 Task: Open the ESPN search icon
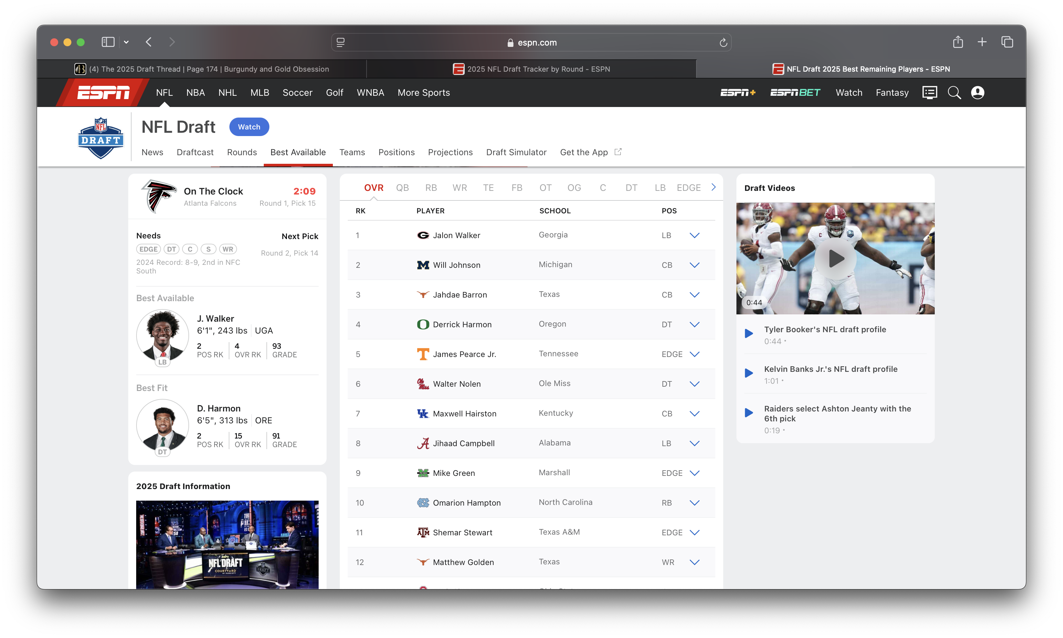954,92
